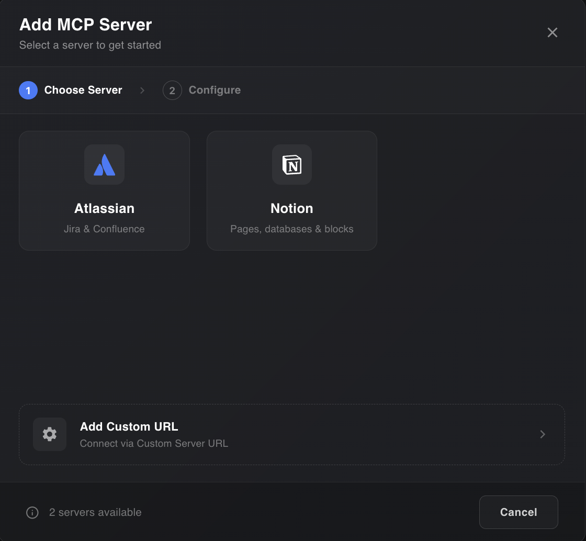The image size is (586, 541).
Task: Select the Atlassian server card
Action: coord(104,190)
